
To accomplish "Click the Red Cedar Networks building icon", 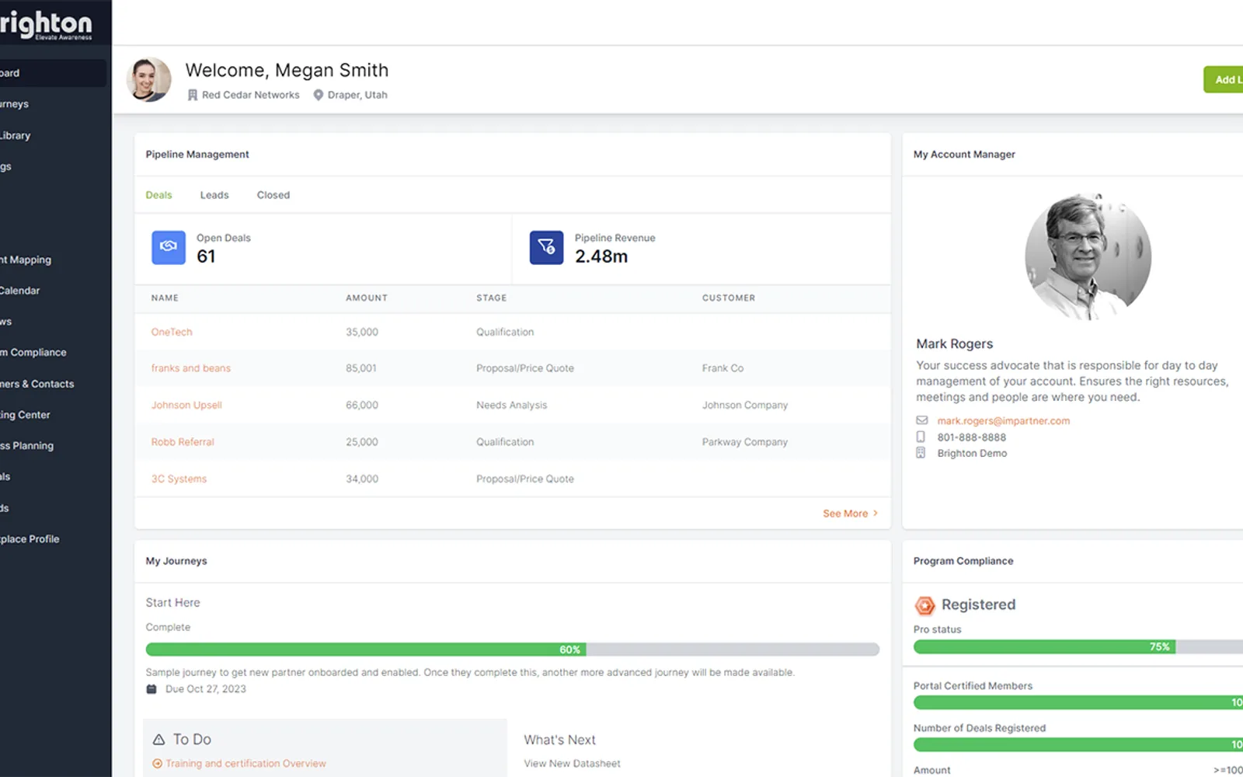I will 192,95.
